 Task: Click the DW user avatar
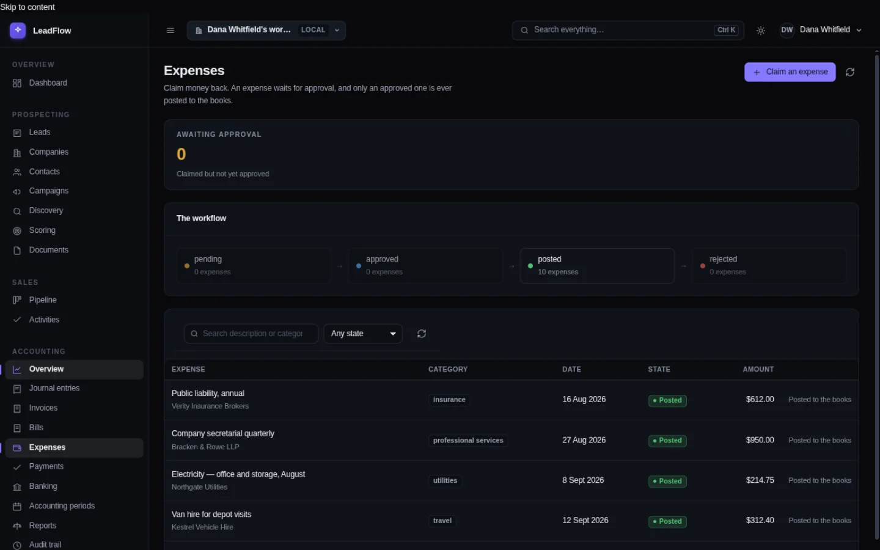point(787,30)
